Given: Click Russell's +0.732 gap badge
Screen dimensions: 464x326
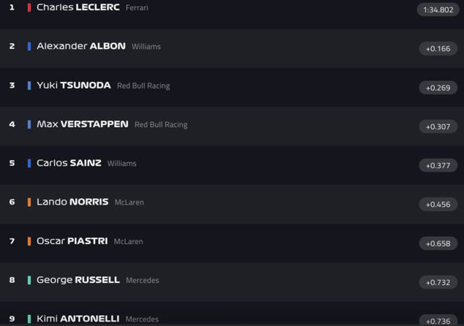Looking at the screenshot, I should 438,282.
